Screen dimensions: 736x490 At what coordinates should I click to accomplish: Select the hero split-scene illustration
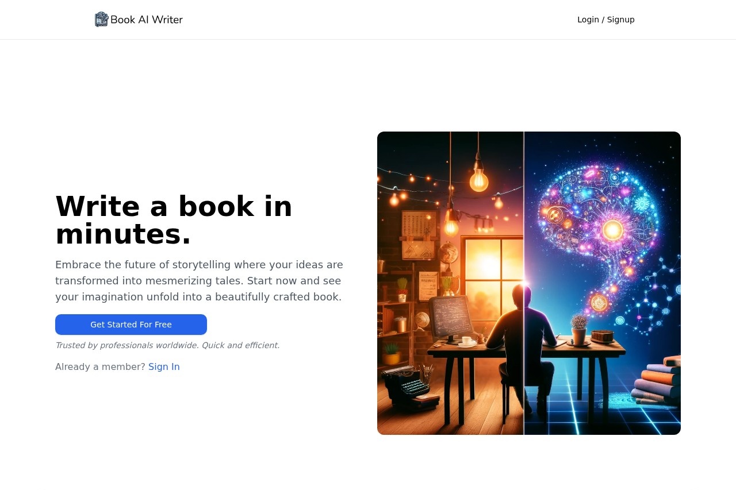point(528,283)
